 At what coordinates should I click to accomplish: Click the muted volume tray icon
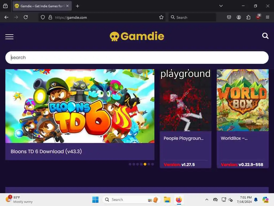(x=231, y=200)
